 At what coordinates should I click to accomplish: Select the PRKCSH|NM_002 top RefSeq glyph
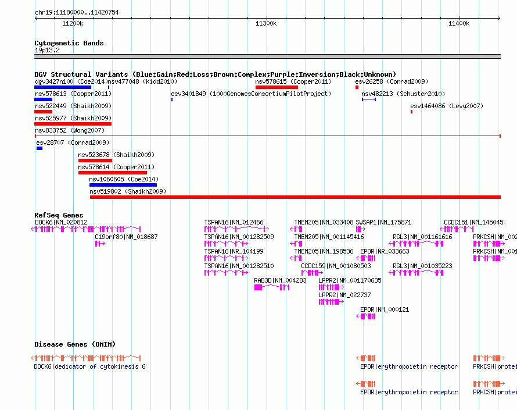(489, 244)
